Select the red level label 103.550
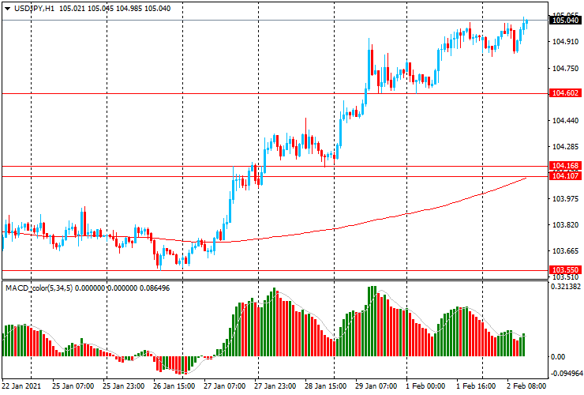The image size is (584, 395). (x=565, y=269)
